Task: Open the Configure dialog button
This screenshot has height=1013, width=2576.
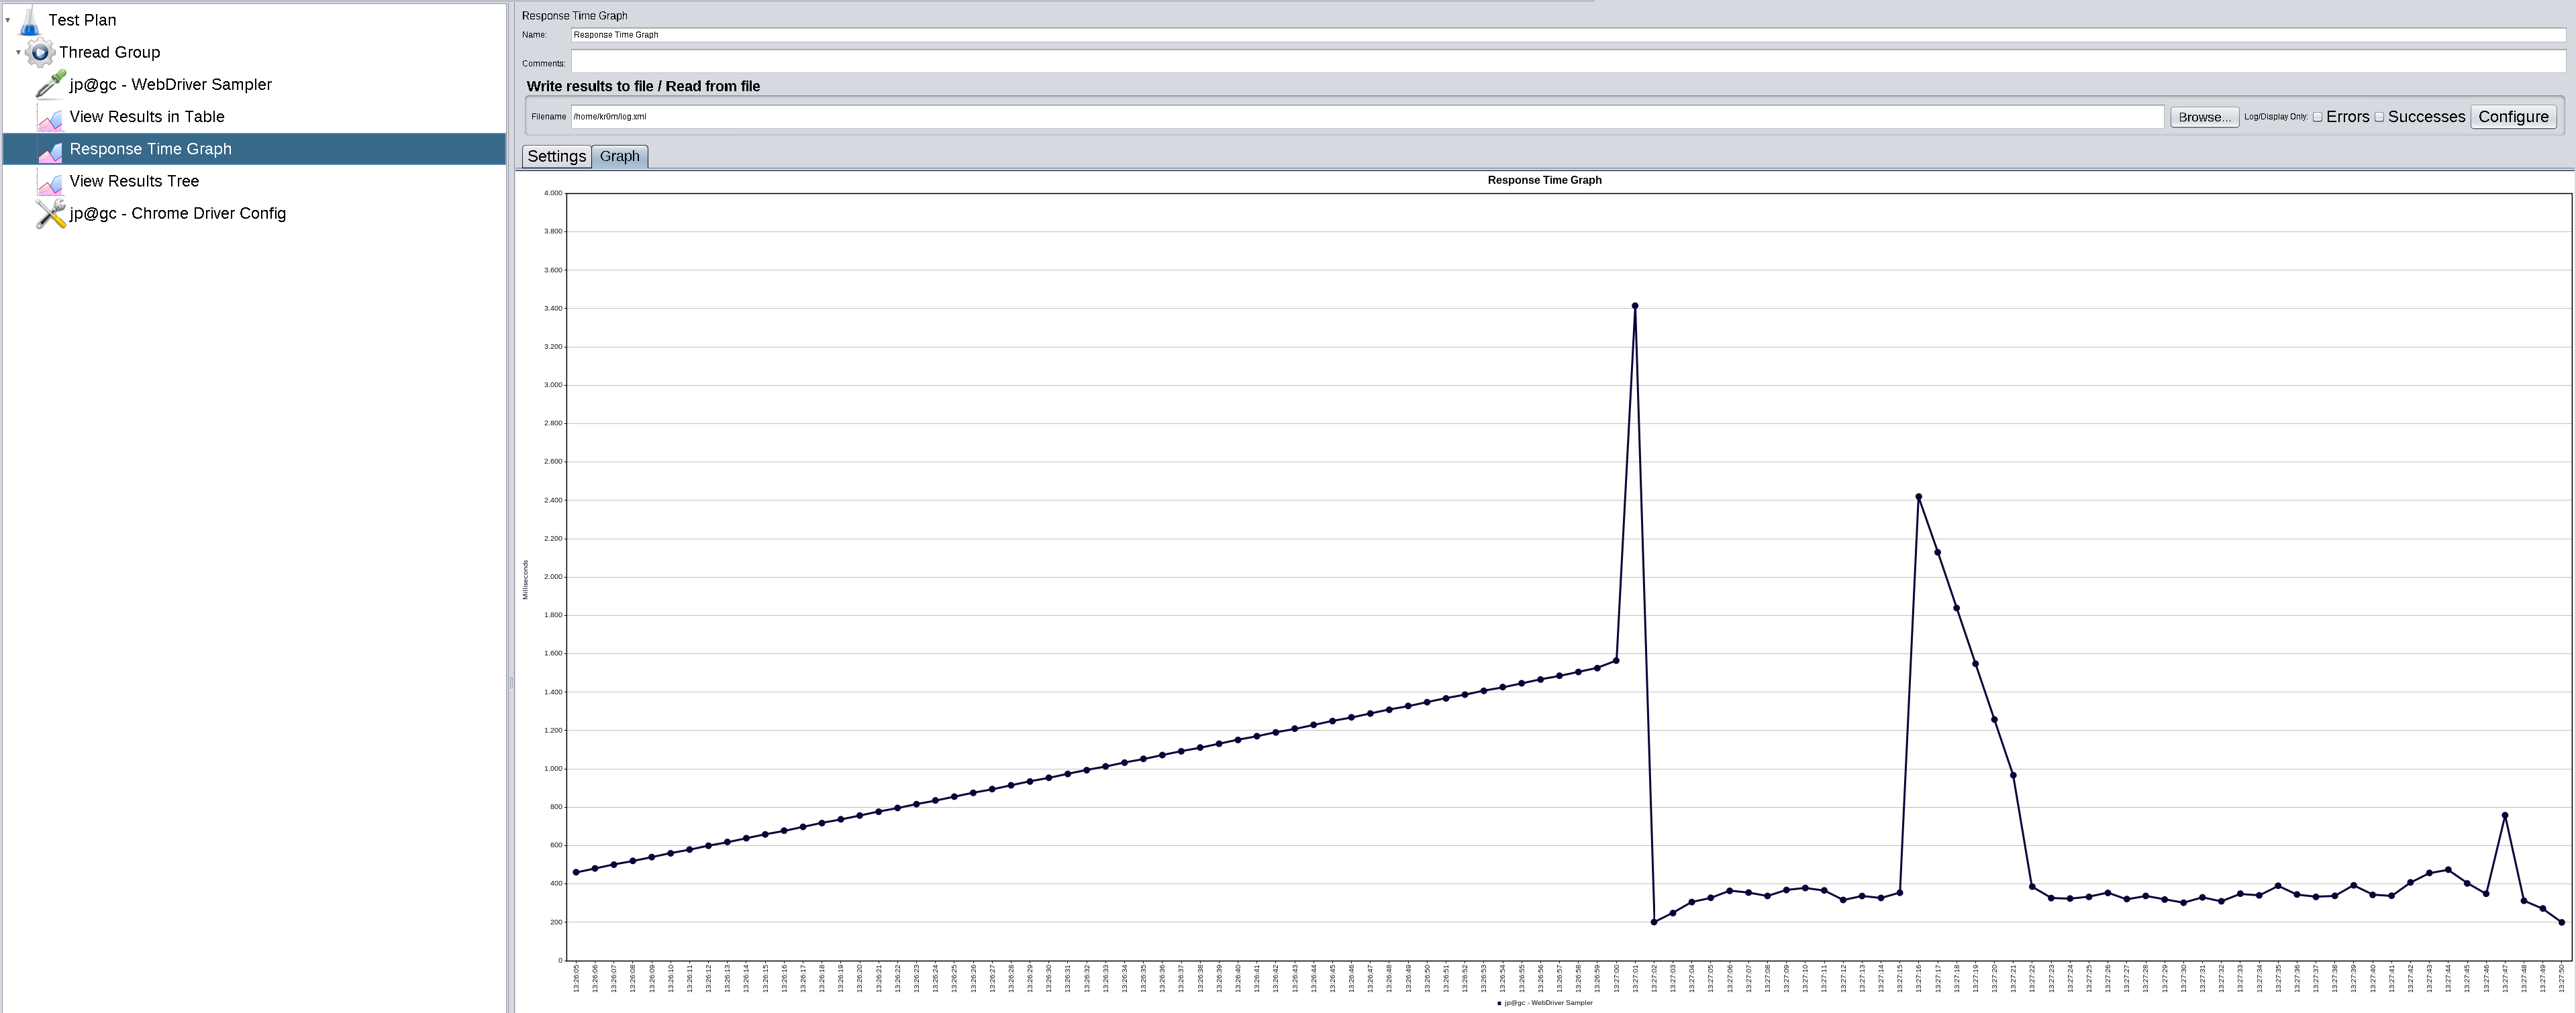Action: [2512, 117]
